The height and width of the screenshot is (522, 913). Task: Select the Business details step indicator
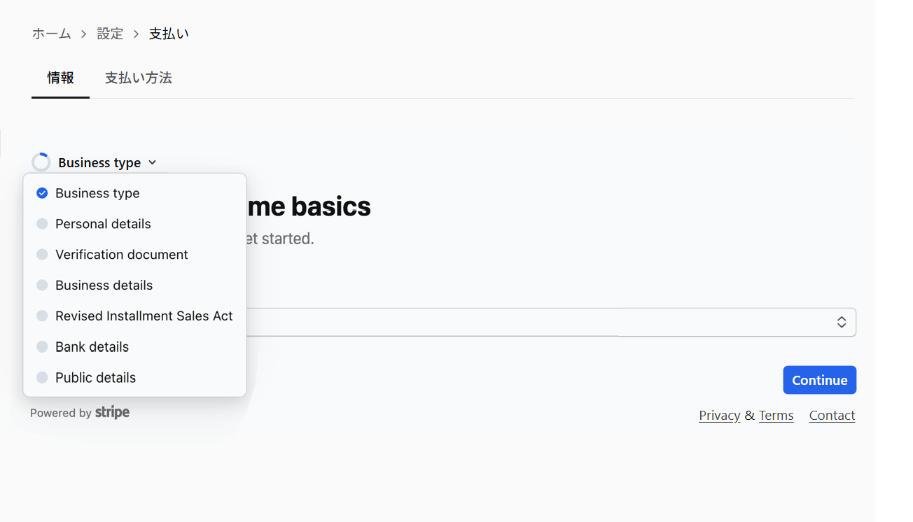tap(104, 285)
